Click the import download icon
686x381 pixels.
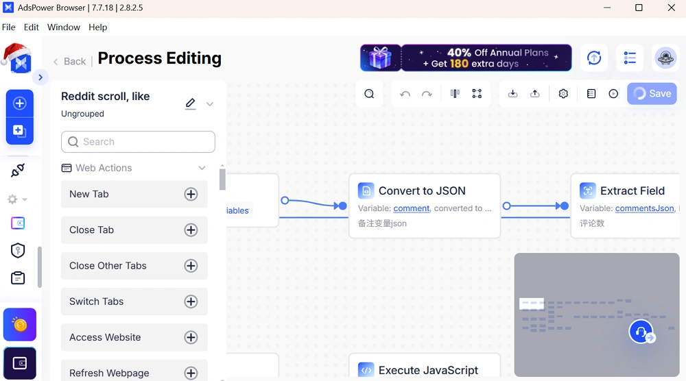tap(512, 93)
